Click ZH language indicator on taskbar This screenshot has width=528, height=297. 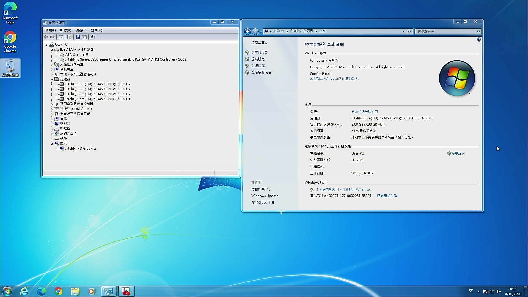coord(471,291)
